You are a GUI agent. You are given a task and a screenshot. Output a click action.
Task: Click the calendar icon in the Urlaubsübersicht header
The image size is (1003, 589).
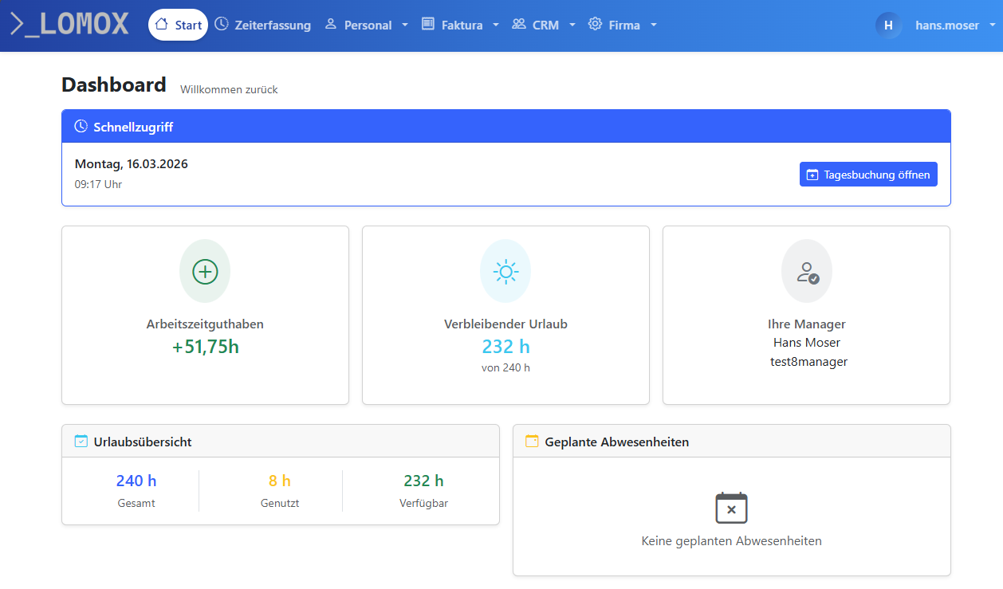click(x=80, y=440)
